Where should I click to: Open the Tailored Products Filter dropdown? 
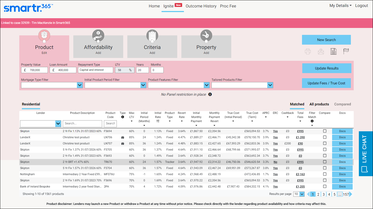point(242,85)
